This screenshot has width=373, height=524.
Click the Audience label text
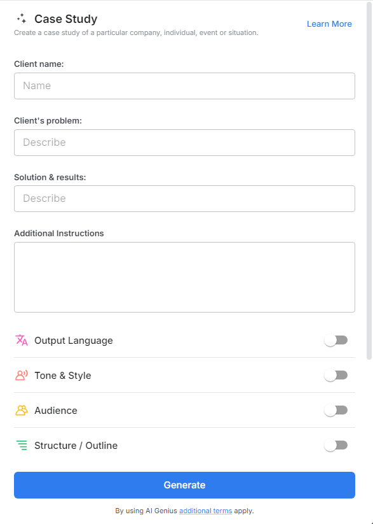pyautogui.click(x=55, y=410)
